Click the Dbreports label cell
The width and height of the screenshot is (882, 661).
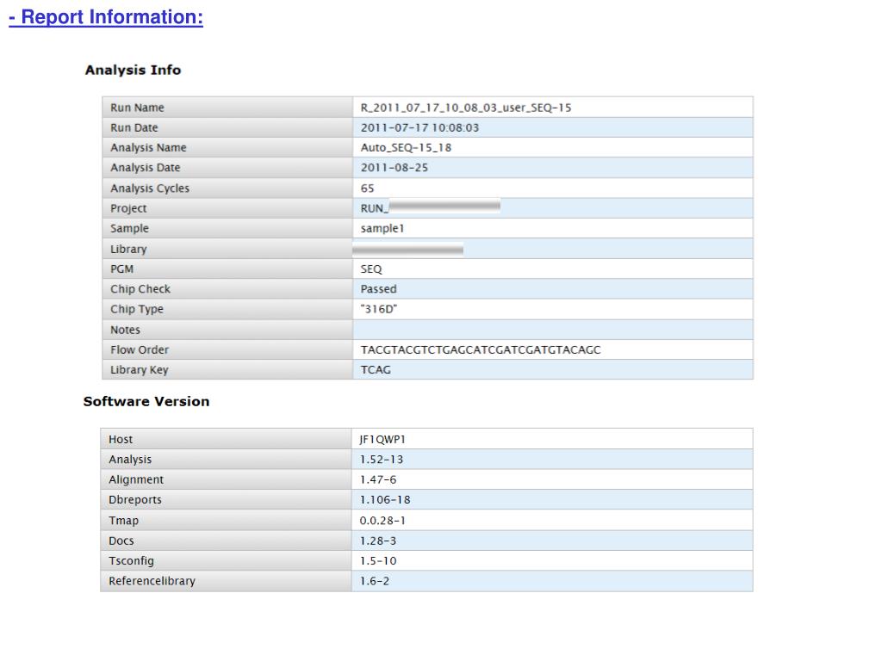tap(227, 500)
